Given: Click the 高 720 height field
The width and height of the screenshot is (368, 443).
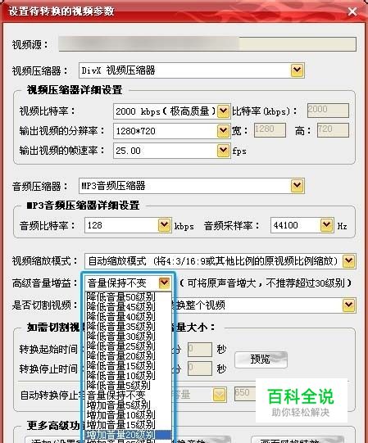Looking at the screenshot, I should pos(333,130).
